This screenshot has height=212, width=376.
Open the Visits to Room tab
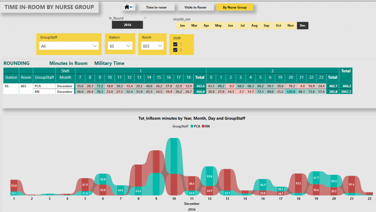195,7
